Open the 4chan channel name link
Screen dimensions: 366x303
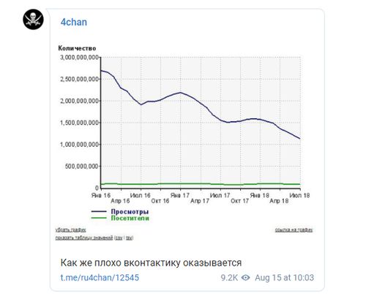pos(74,22)
